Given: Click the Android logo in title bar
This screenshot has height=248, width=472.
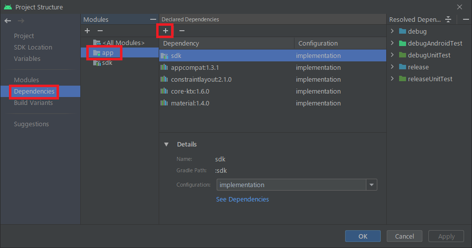Looking at the screenshot, I should (x=8, y=7).
